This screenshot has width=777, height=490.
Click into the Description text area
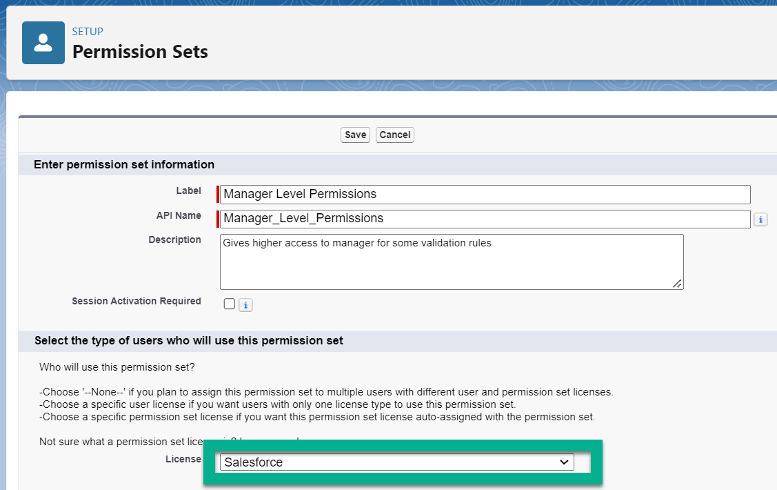(x=452, y=261)
